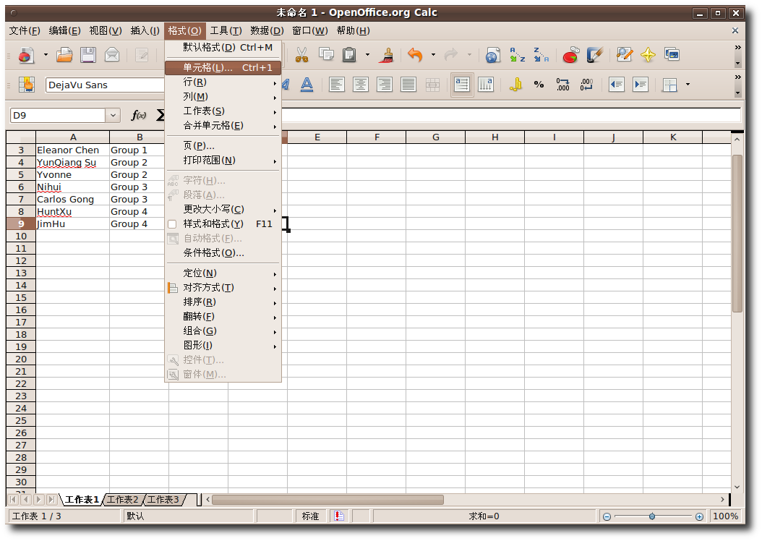Select the Format Paintbrush icon
Screen dimensions: 762x541
tap(388, 55)
